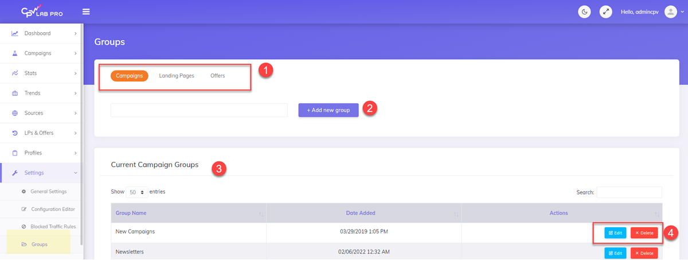
Task: Expand the Stats menu chevron
Action: (76, 73)
